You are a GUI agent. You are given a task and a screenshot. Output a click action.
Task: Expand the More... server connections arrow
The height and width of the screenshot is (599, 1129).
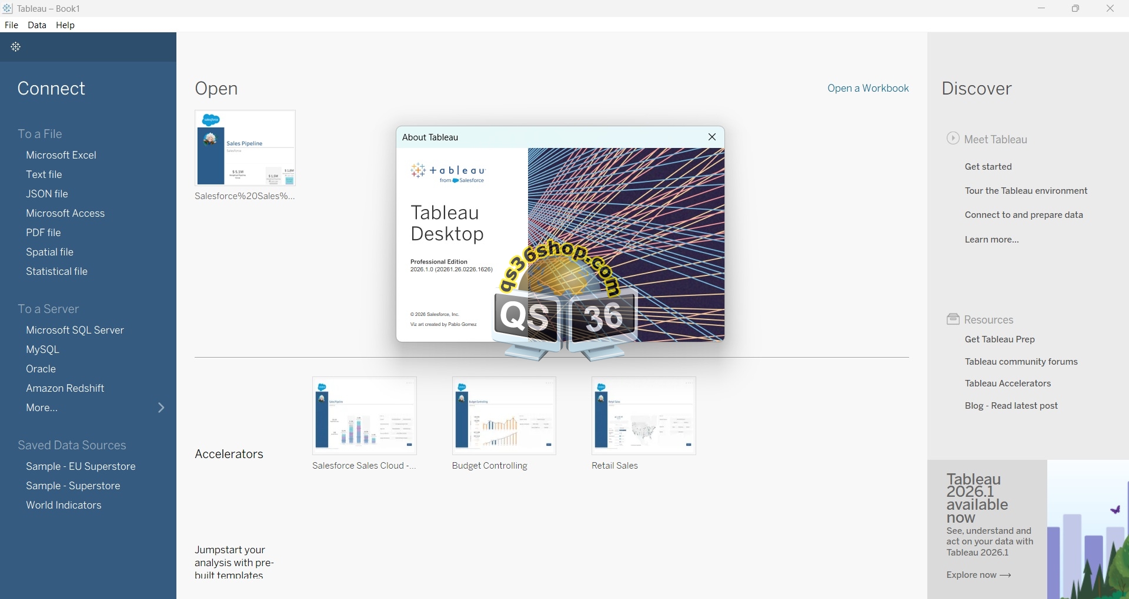[x=161, y=408]
